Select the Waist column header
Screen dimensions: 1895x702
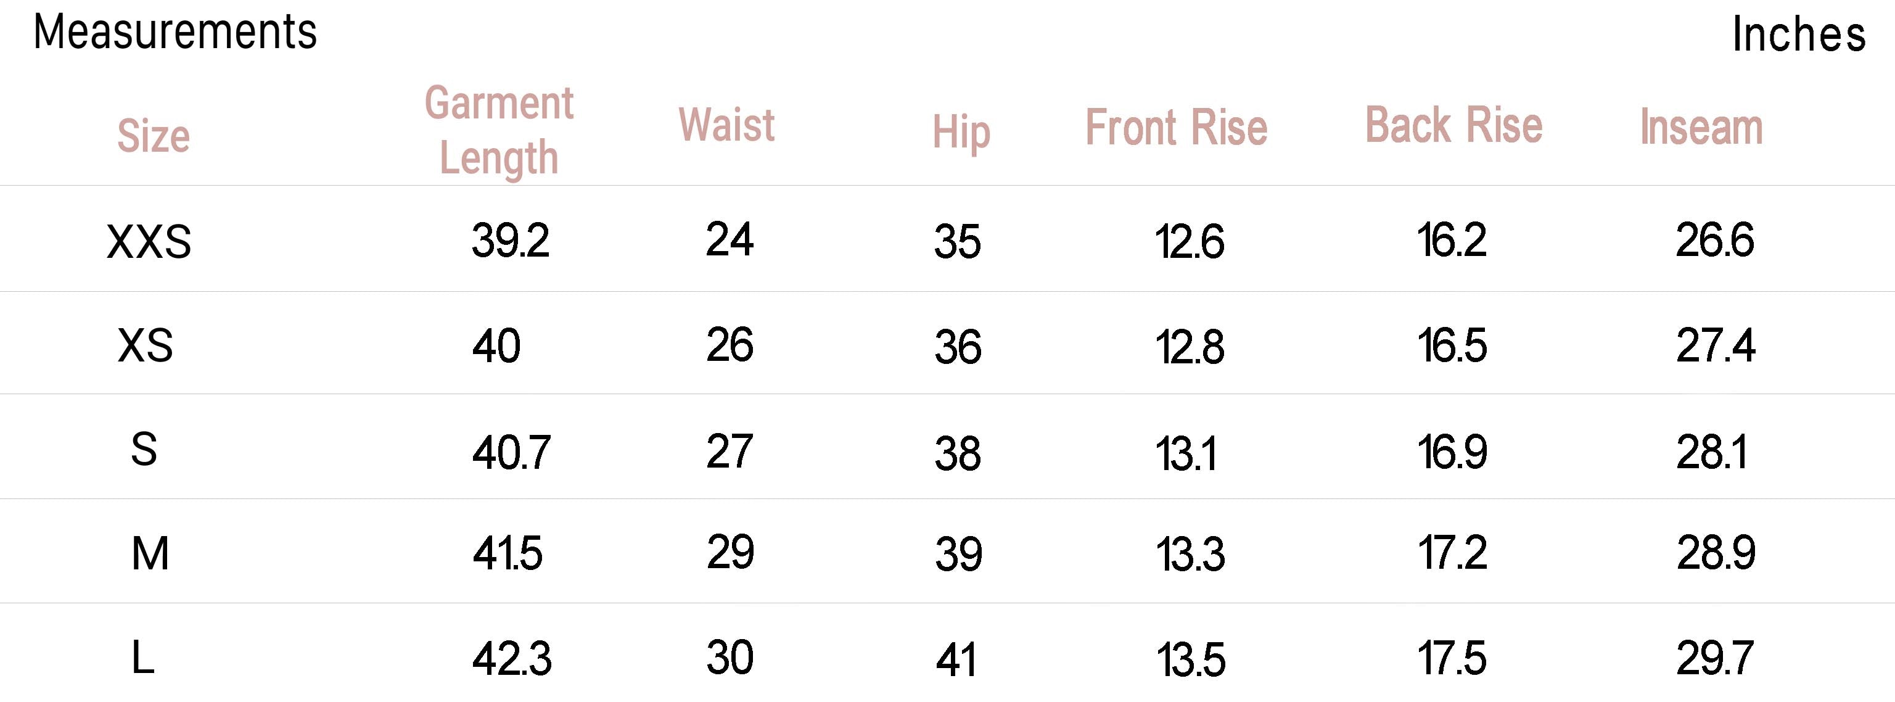coord(726,125)
